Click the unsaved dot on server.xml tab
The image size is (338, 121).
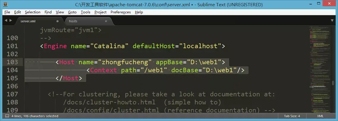pyautogui.click(x=57, y=21)
